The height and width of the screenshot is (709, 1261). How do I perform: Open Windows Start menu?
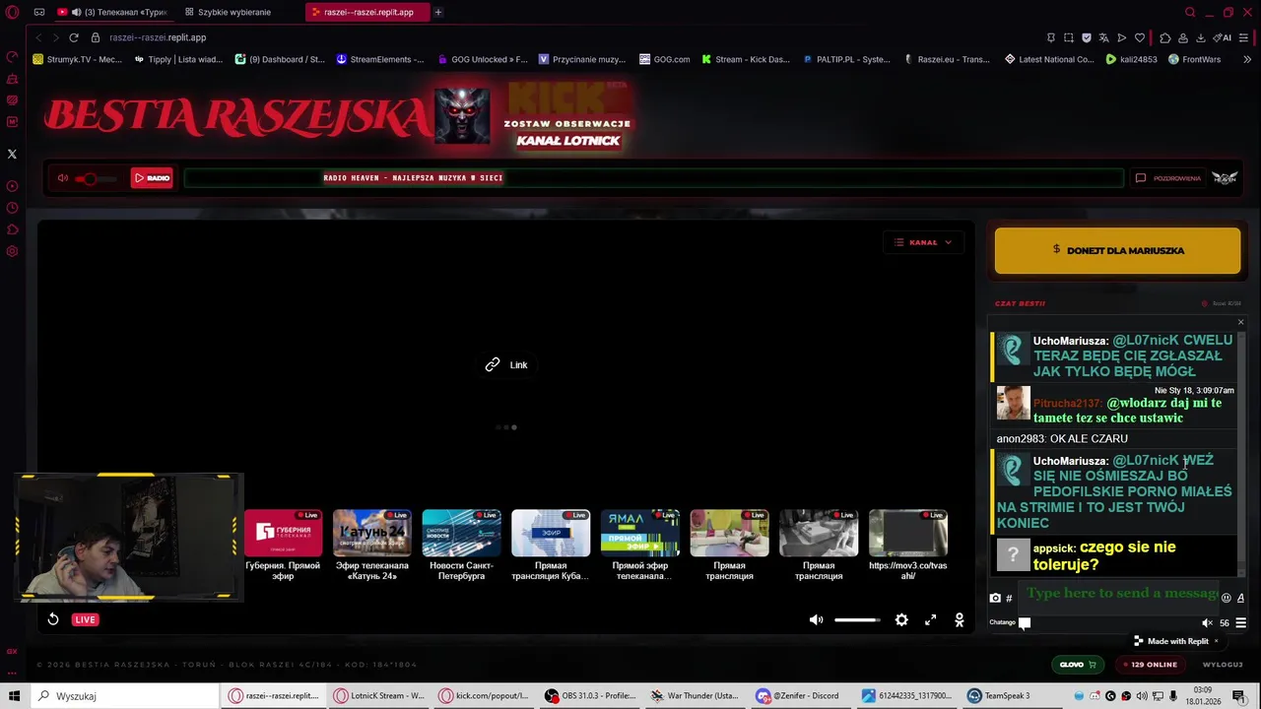click(13, 696)
